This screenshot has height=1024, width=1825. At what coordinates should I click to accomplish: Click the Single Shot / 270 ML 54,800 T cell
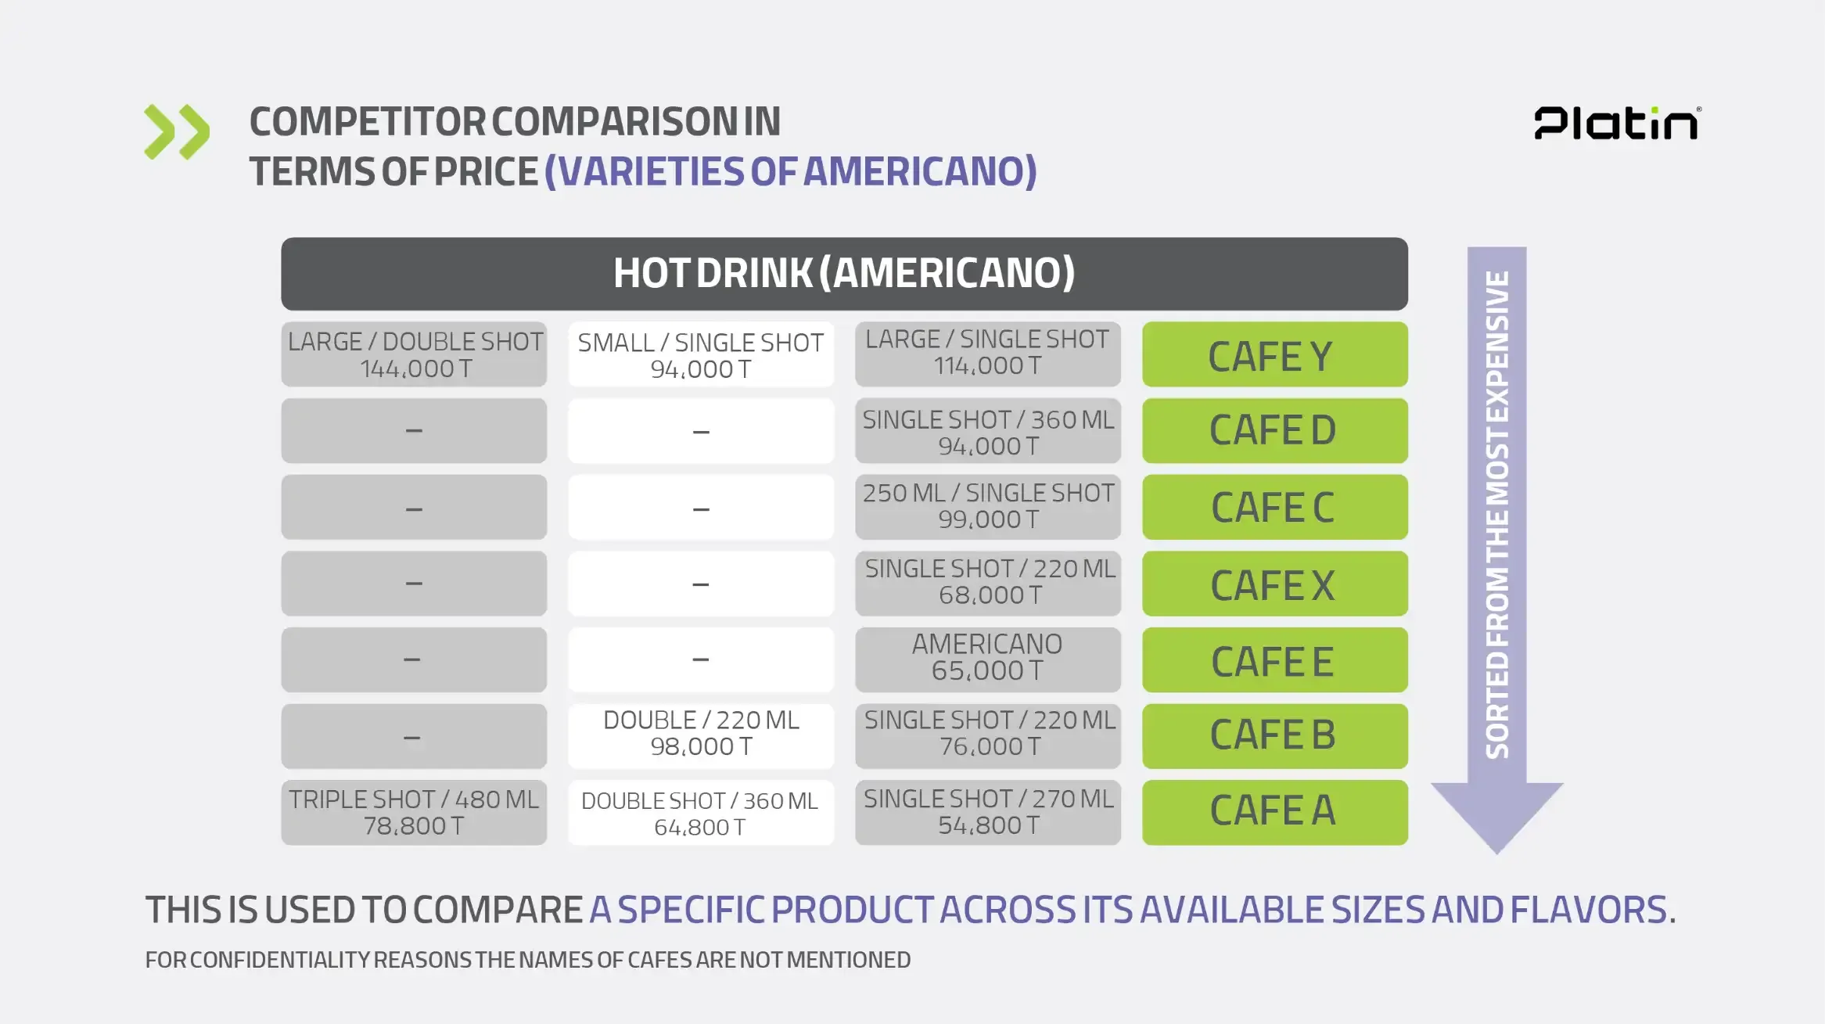pyautogui.click(x=987, y=812)
